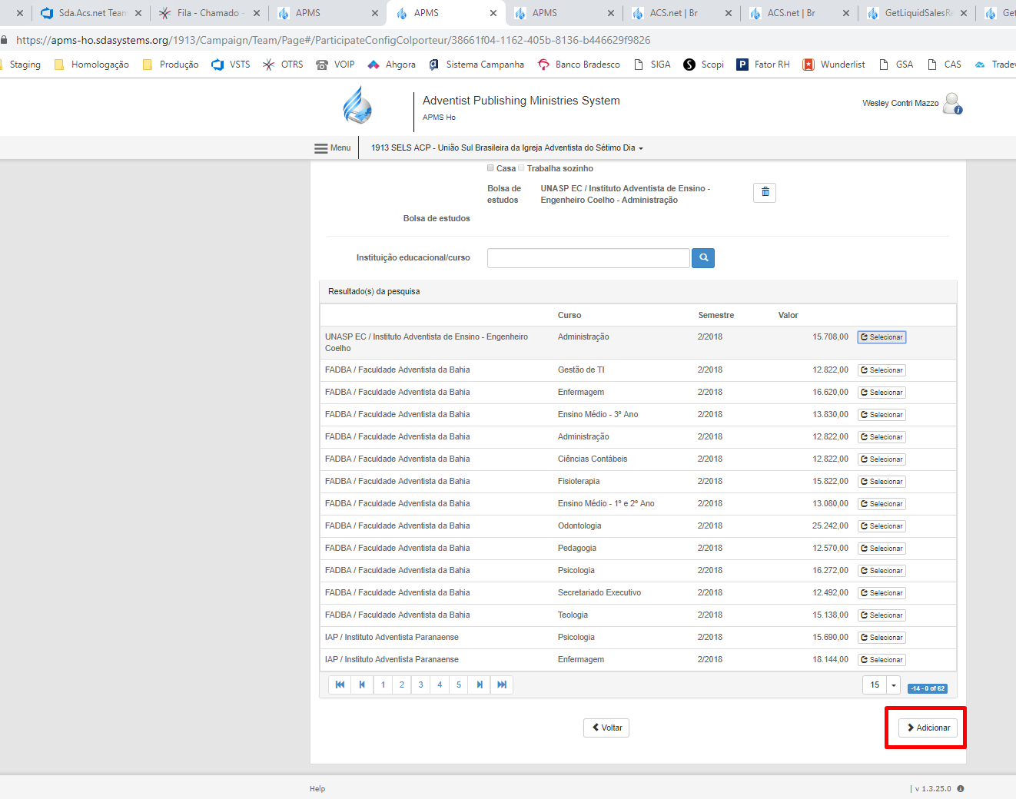The height and width of the screenshot is (799, 1016).
Task: Go to first page of results
Action: [x=340, y=685]
